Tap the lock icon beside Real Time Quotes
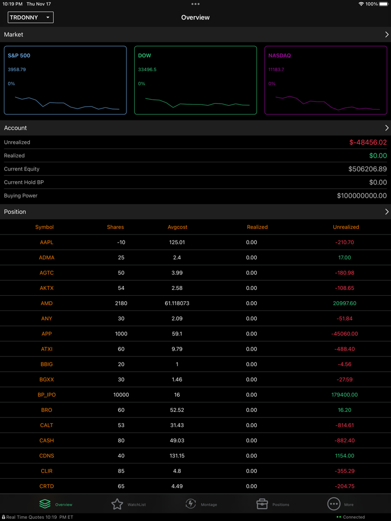Screen dimensions: 391x521 3,517
